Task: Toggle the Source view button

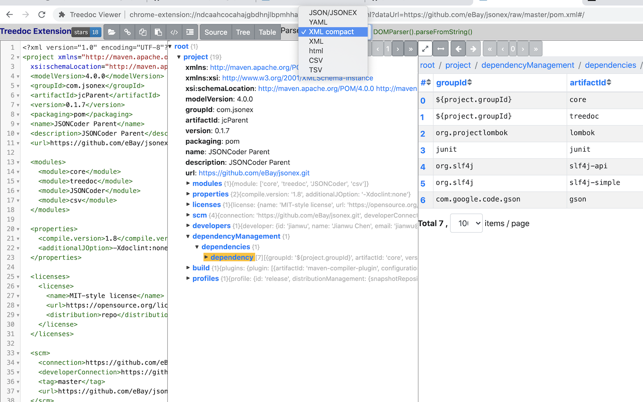Action: pos(216,32)
